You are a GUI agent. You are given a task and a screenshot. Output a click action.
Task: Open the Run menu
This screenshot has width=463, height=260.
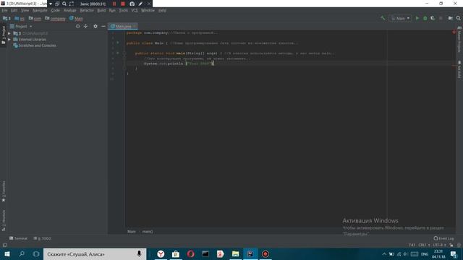click(x=112, y=10)
